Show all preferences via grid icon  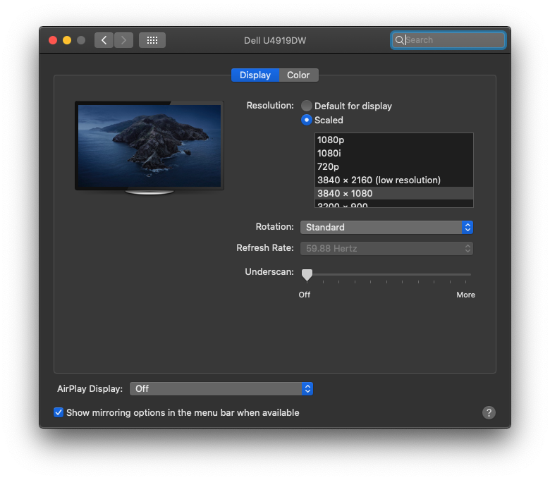pos(152,40)
